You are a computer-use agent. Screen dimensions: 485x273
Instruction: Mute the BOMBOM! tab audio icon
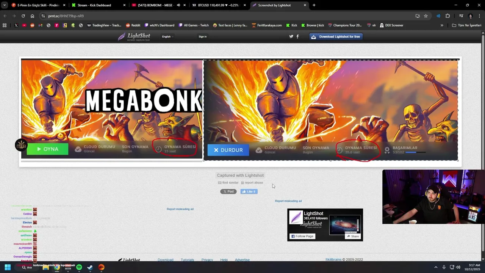point(178,5)
